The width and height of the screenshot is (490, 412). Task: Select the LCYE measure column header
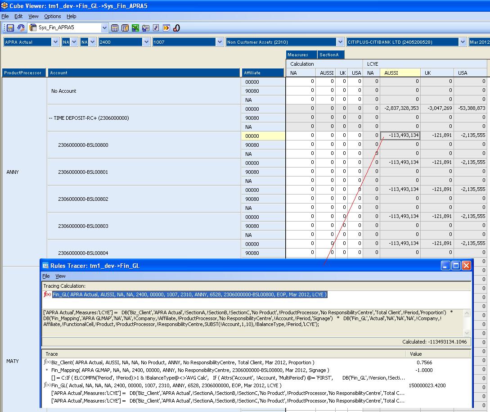[425, 64]
